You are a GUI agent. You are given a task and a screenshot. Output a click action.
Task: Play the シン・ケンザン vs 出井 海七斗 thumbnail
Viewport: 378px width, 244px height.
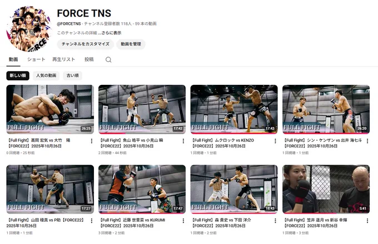[x=326, y=109]
